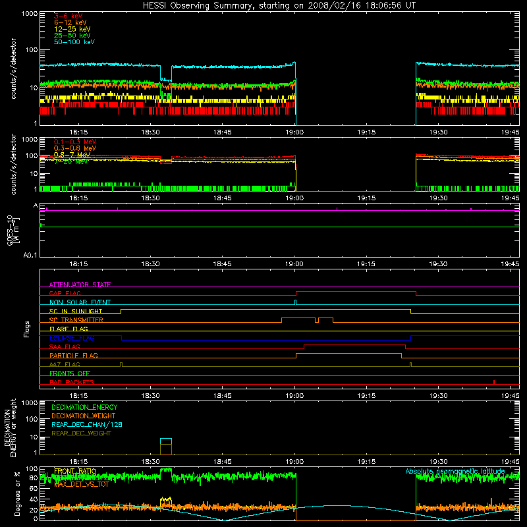This screenshot has width=527, height=527.
Task: Pick the SAA_FLAG label
Action: [x=65, y=347]
